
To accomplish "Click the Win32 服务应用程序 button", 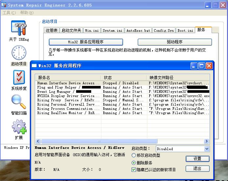I will point(86,42).
